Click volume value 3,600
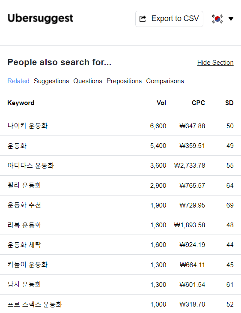Screen dimensions: 241x313 [x=158, y=166]
